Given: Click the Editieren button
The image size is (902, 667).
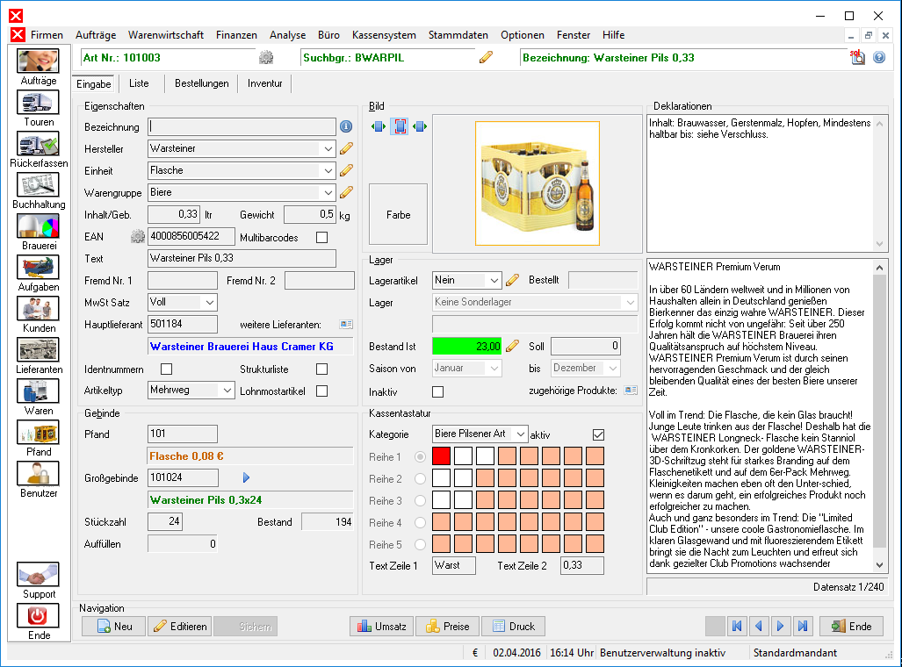Looking at the screenshot, I should pos(179,626).
